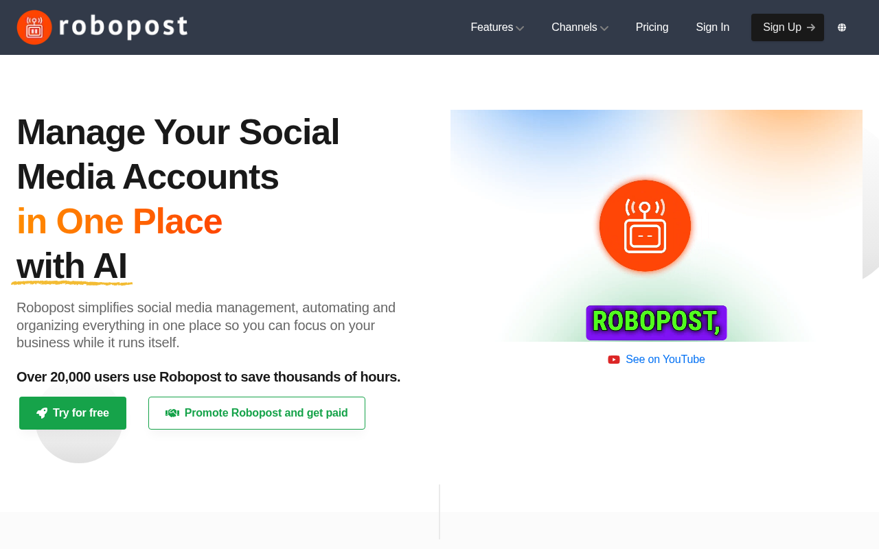
Task: Click Promote Robopost and get paid
Action: (257, 412)
